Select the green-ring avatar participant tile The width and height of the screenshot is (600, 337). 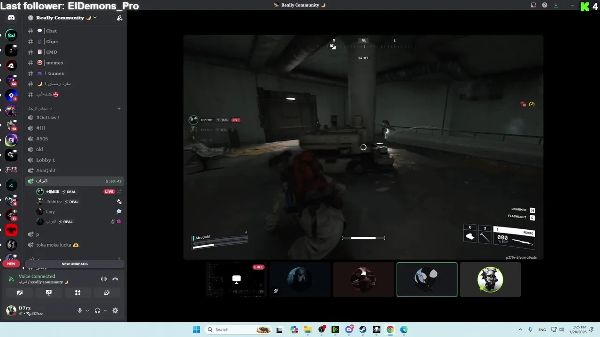click(x=490, y=279)
